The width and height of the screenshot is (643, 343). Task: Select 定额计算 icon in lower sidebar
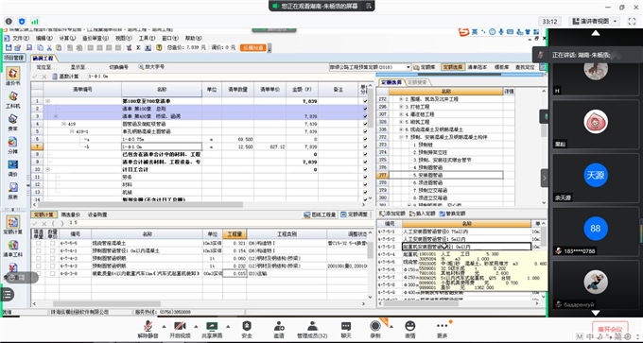[x=13, y=222]
